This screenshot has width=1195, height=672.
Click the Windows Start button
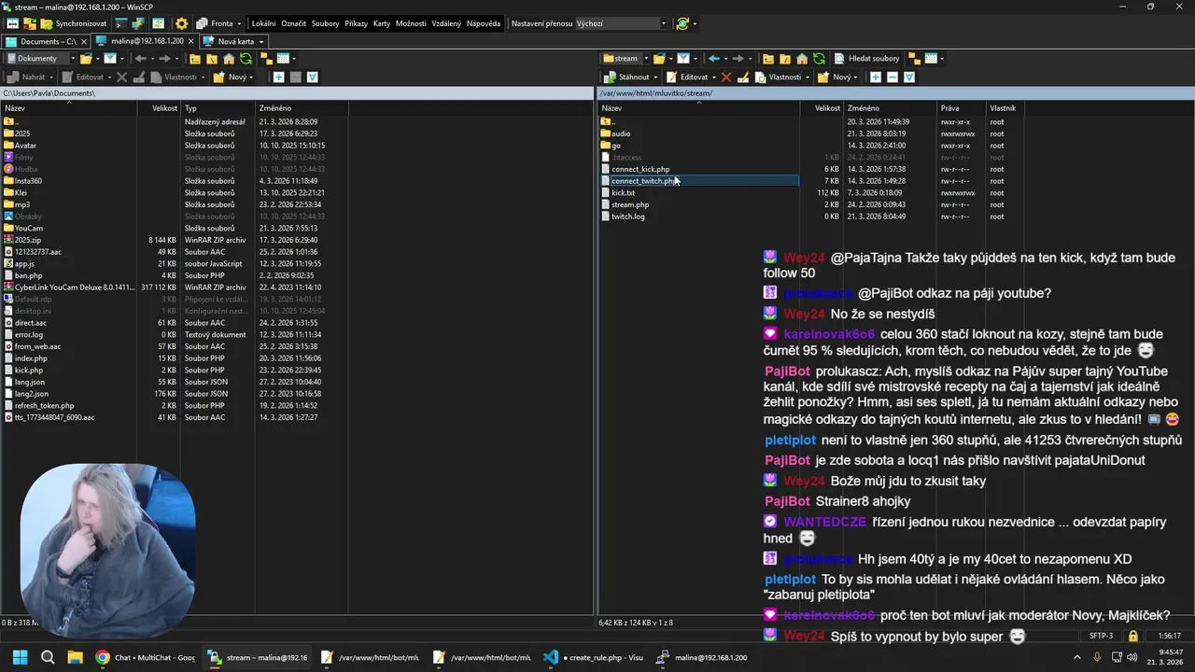click(x=20, y=657)
